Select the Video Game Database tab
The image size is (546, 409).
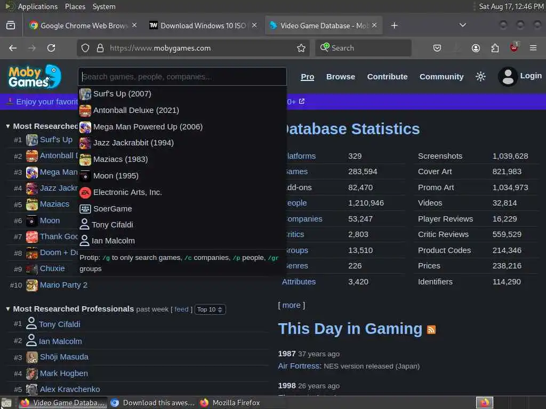(324, 26)
